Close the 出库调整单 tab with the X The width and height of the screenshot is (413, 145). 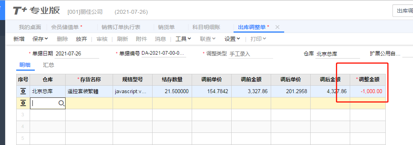point(277,27)
